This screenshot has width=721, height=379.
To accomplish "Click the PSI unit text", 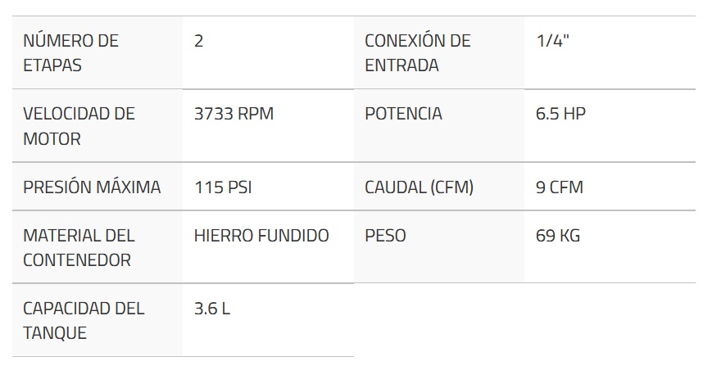I will click(x=238, y=187).
